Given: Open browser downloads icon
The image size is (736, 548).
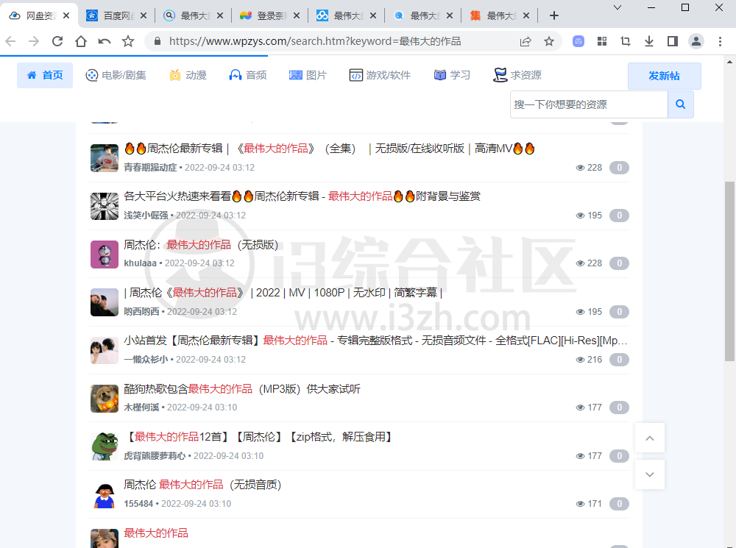Looking at the screenshot, I should pyautogui.click(x=648, y=41).
